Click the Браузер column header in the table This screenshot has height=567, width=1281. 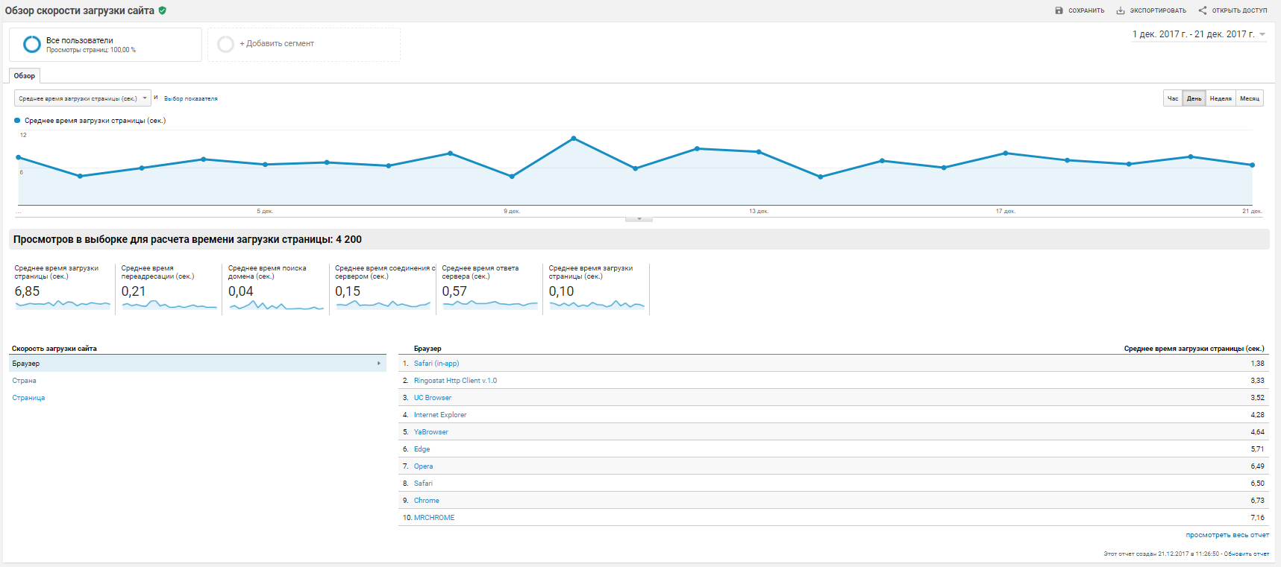point(427,349)
